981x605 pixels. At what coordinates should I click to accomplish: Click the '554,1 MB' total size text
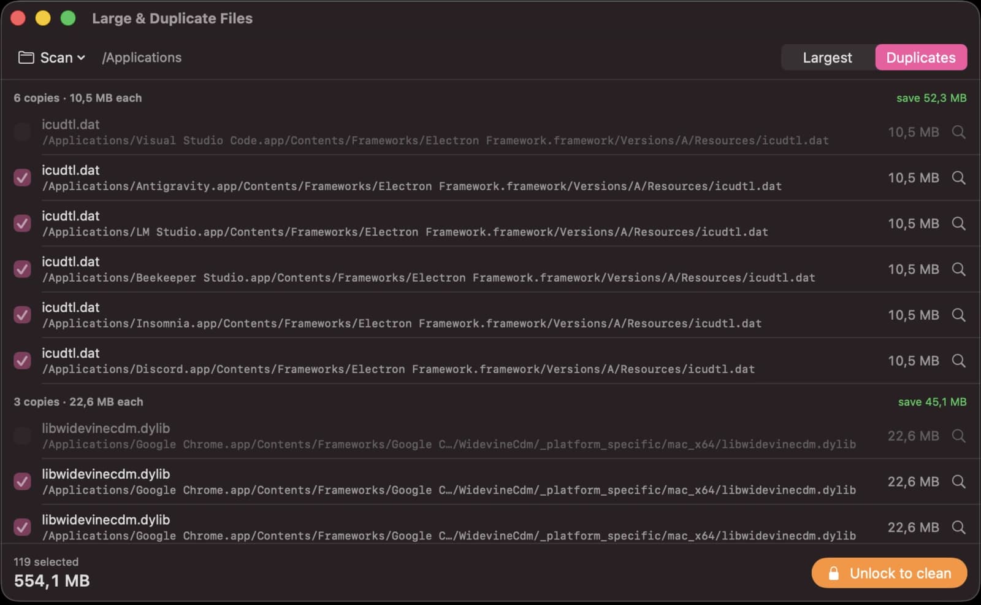(x=52, y=581)
